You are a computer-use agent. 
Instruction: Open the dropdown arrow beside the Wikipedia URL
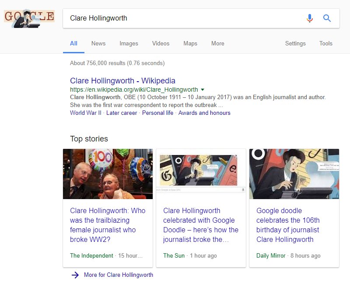[x=203, y=90]
